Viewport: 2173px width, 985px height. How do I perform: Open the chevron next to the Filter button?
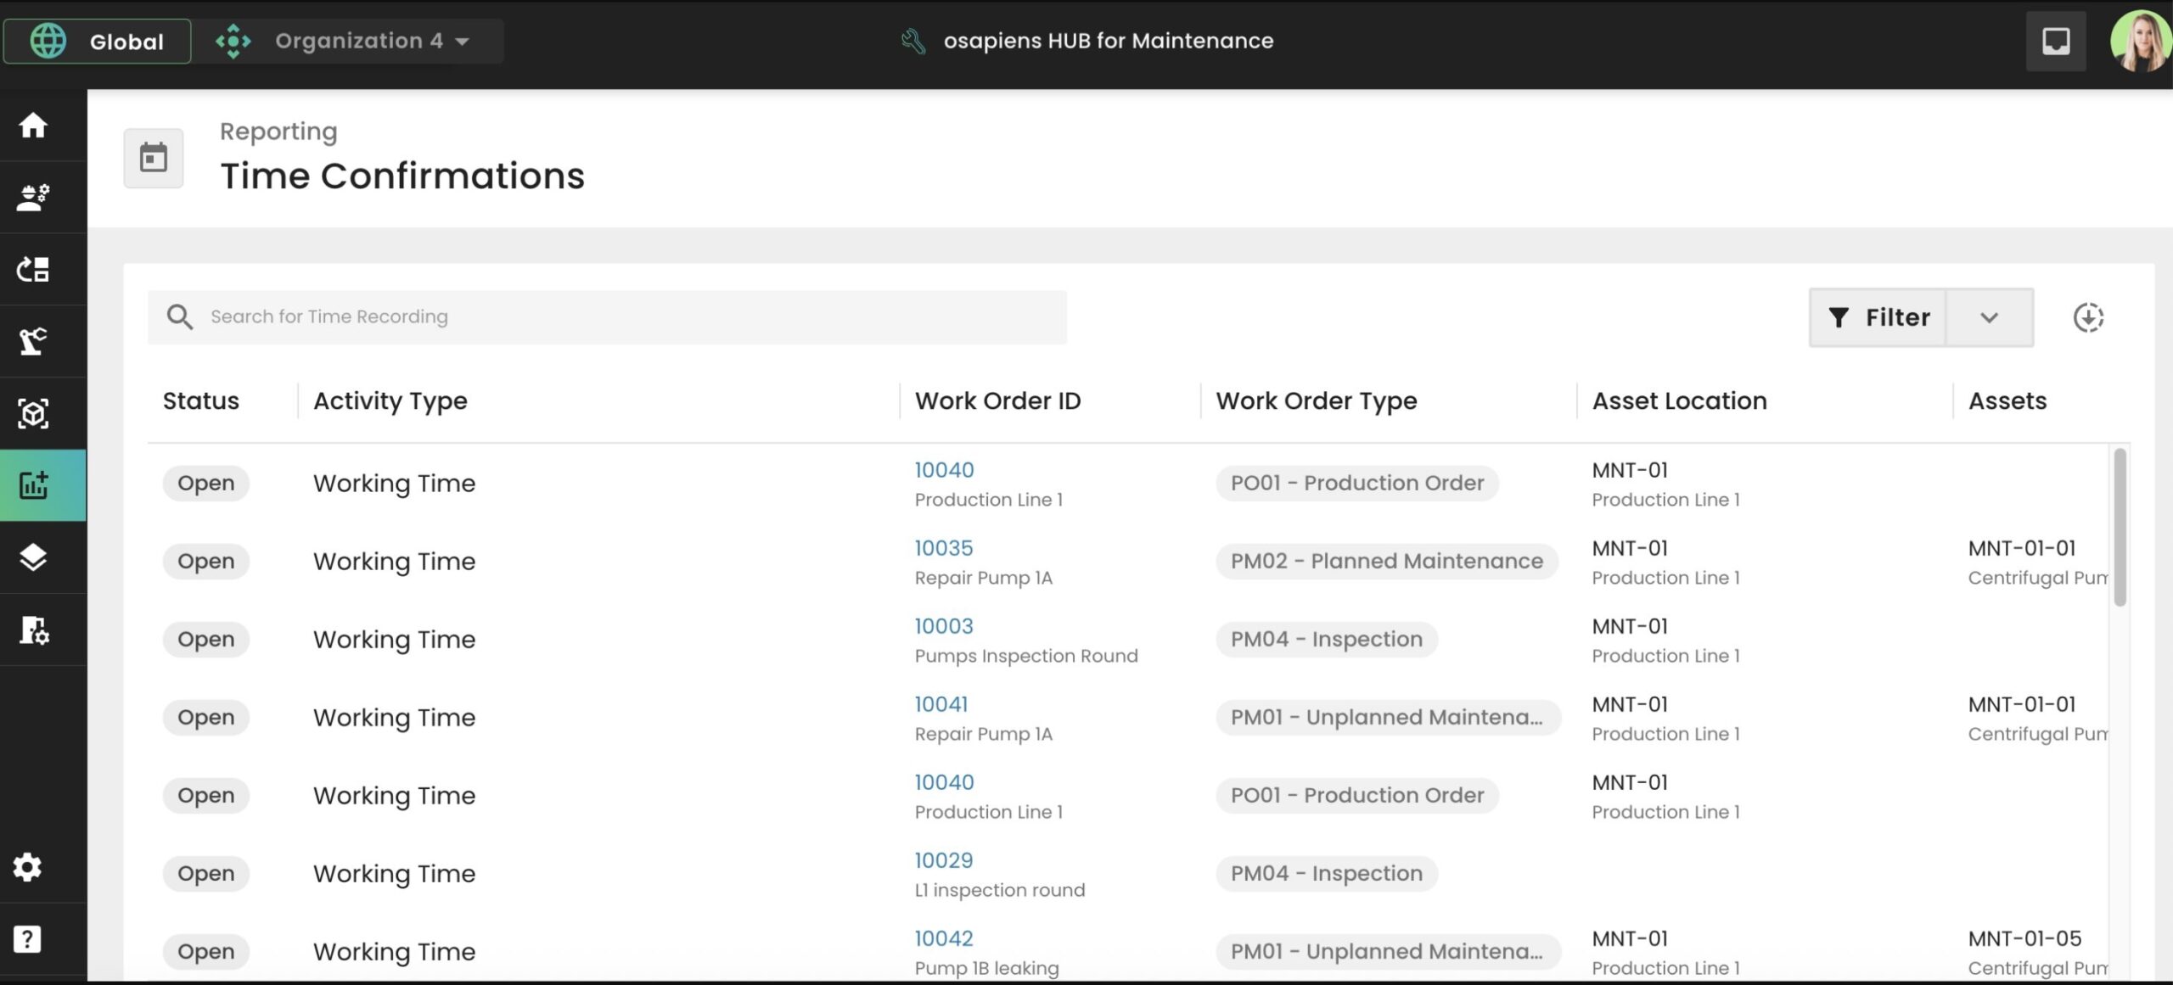click(1989, 317)
